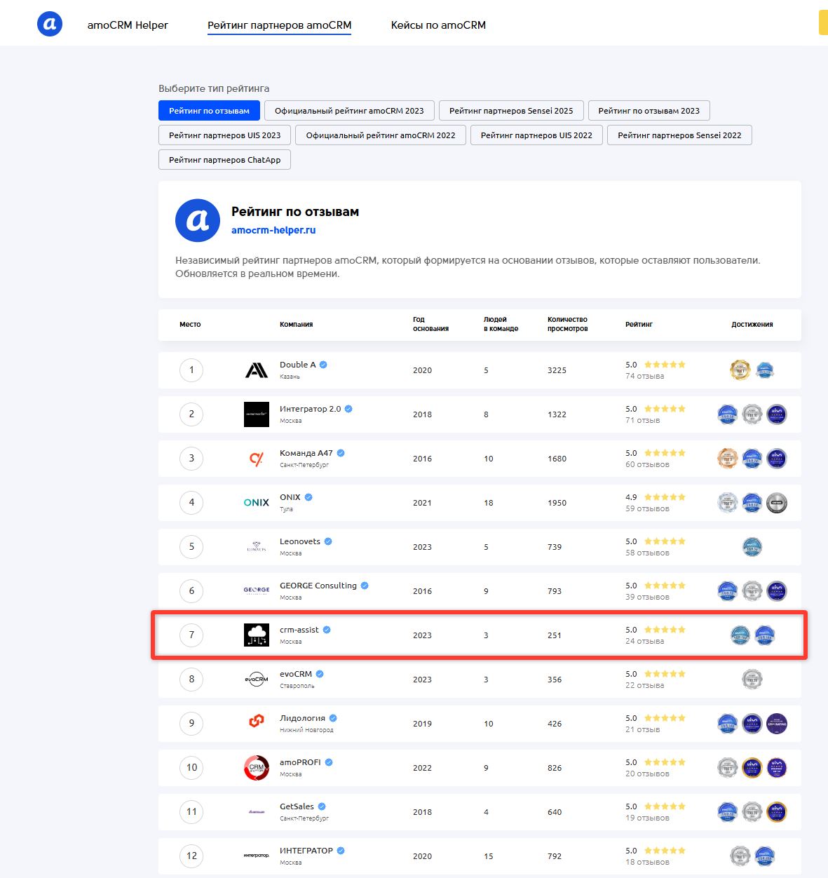
Task: Select the Рейтинг по отзывам filter
Action: click(x=209, y=111)
